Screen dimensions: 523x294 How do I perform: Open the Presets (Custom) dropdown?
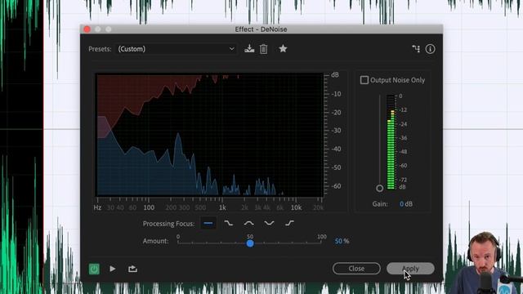click(176, 49)
